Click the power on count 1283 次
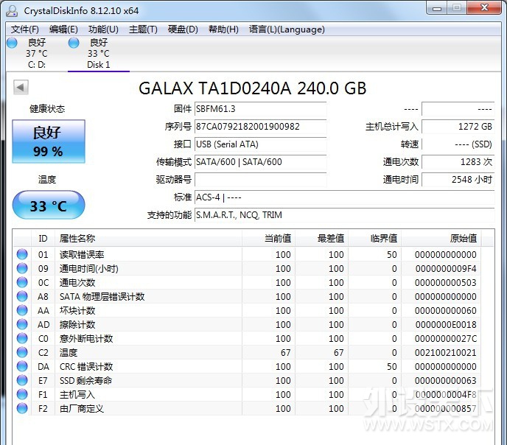The width and height of the screenshot is (507, 445). pyautogui.click(x=458, y=162)
